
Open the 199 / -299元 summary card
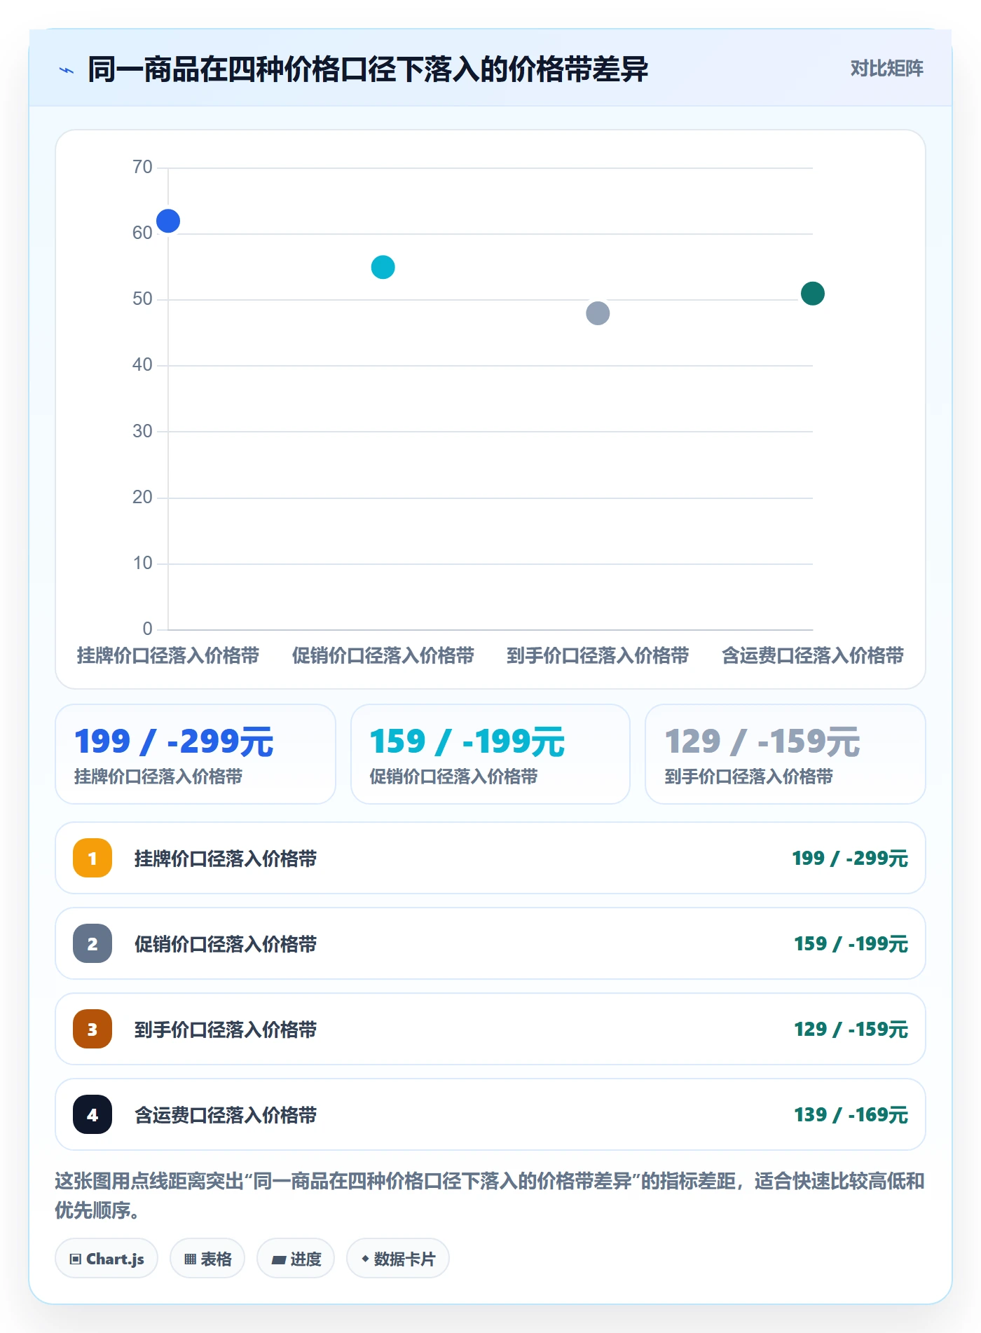(195, 754)
